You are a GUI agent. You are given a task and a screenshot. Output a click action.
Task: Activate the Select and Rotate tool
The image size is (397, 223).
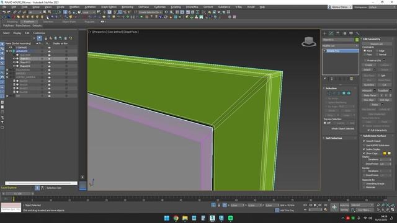click(70, 12)
